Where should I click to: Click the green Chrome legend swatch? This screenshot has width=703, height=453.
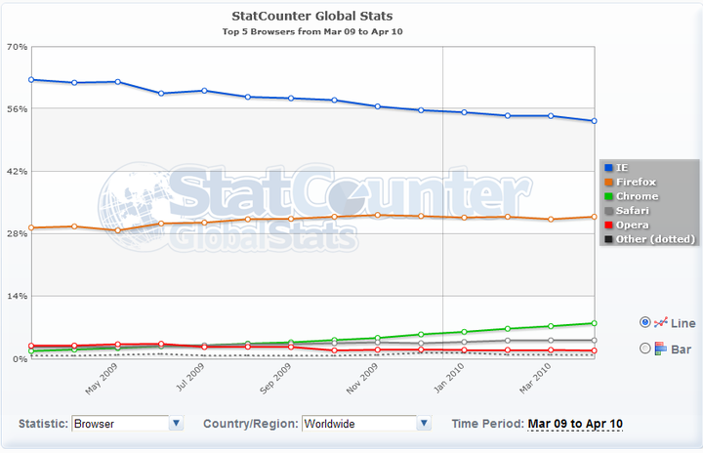607,196
